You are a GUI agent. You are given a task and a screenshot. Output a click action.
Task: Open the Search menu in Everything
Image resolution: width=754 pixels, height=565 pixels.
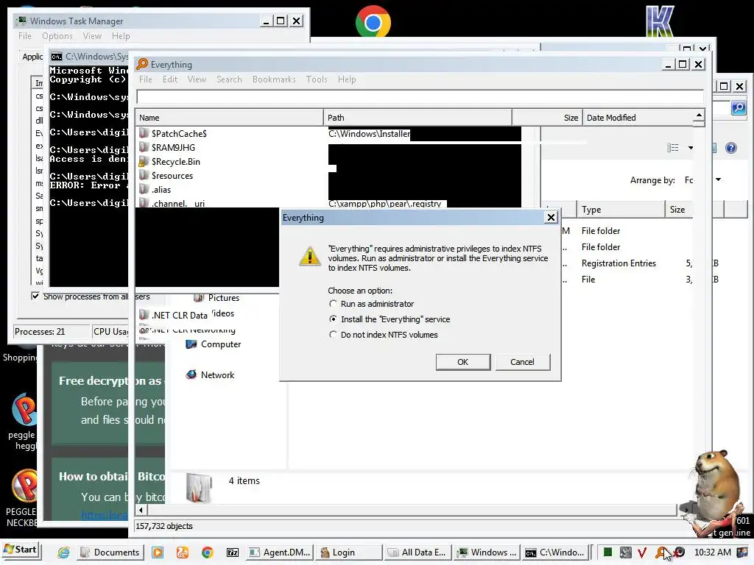click(229, 79)
